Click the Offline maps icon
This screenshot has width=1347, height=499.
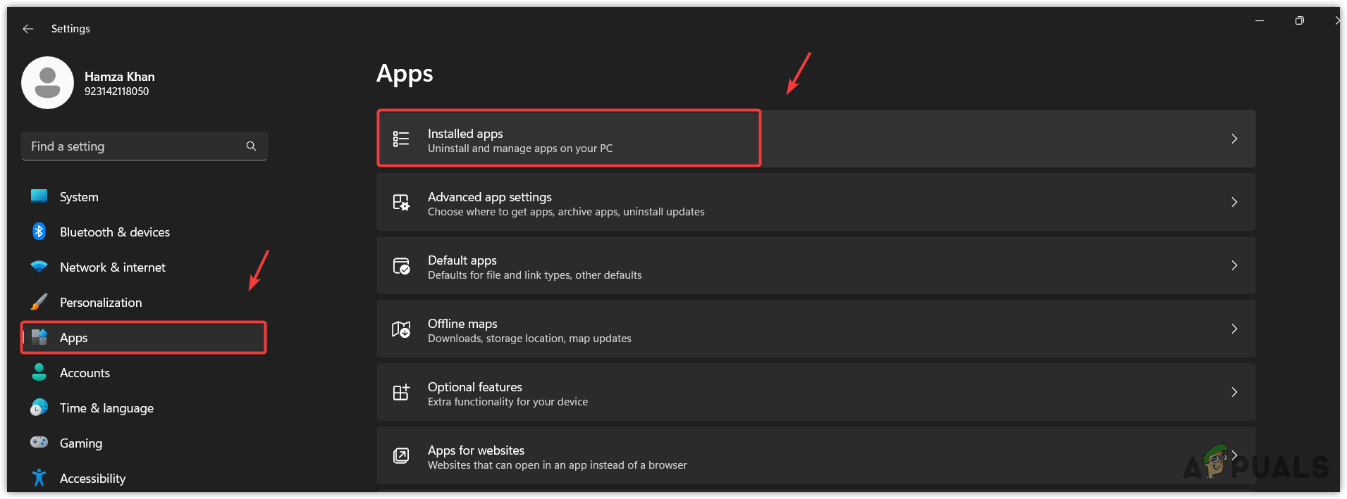click(401, 329)
